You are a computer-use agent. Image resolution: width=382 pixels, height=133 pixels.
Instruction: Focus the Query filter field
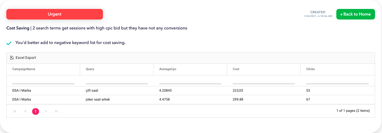(117, 81)
